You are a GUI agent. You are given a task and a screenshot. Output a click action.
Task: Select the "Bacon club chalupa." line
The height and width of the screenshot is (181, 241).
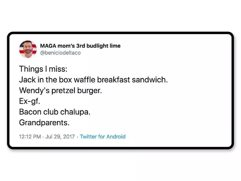pos(55,112)
